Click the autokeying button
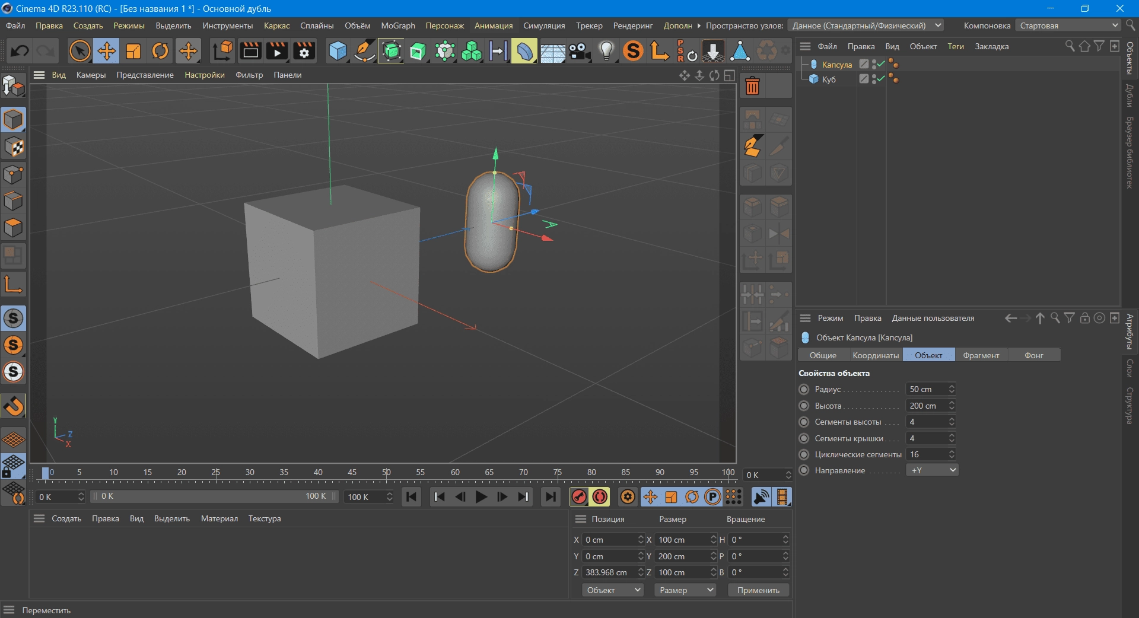The width and height of the screenshot is (1139, 618). pos(600,497)
